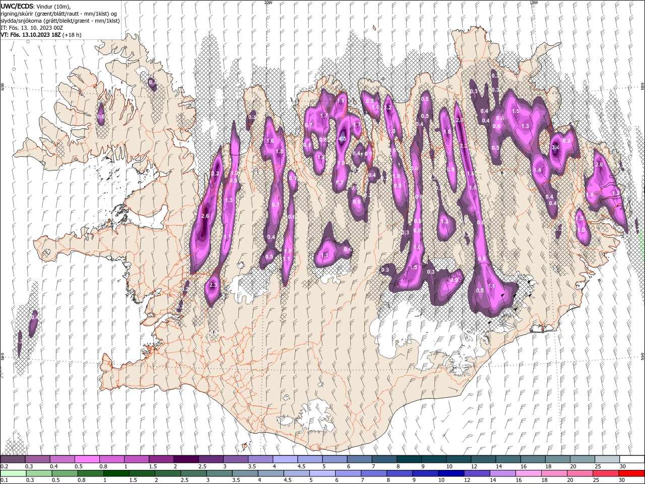Click the 0.6 value over the Westfjords

[x=101, y=116]
